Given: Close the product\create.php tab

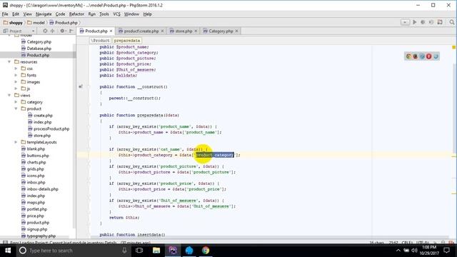Looking at the screenshot, I should 162,31.
